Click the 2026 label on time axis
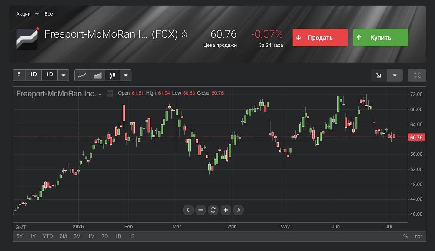435x251 pixels. pos(78,226)
